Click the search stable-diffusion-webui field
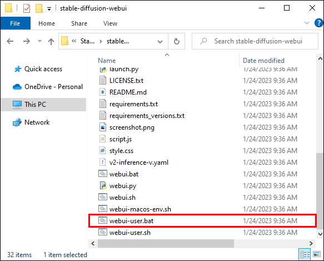The height and width of the screenshot is (261, 324). (x=255, y=41)
